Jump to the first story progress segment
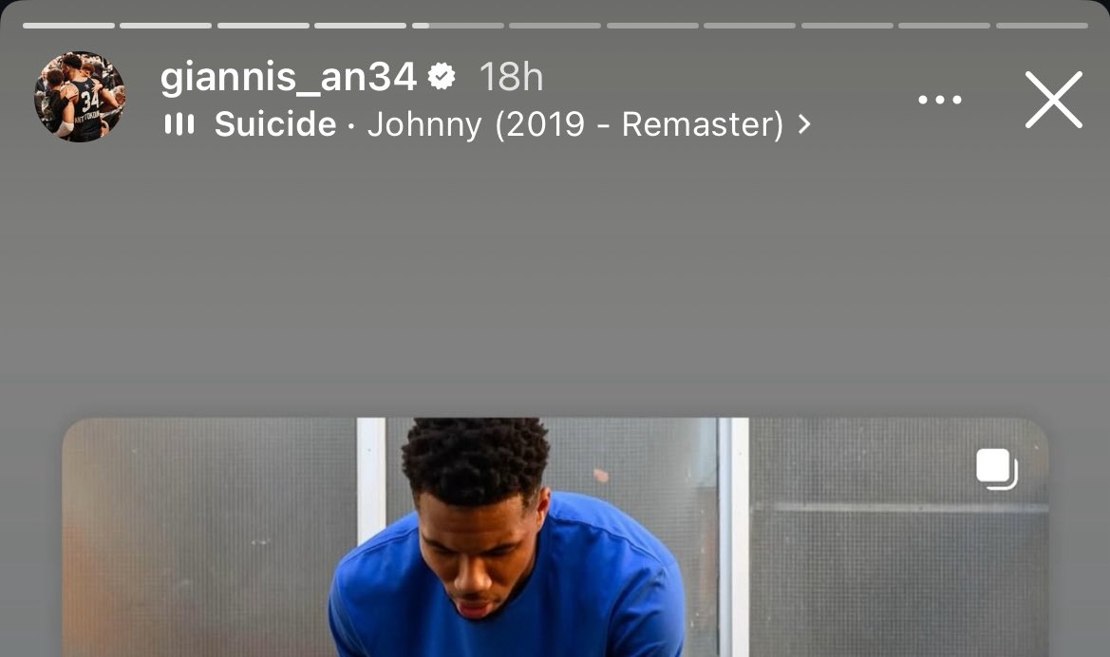The width and height of the screenshot is (1110, 657). click(x=68, y=26)
